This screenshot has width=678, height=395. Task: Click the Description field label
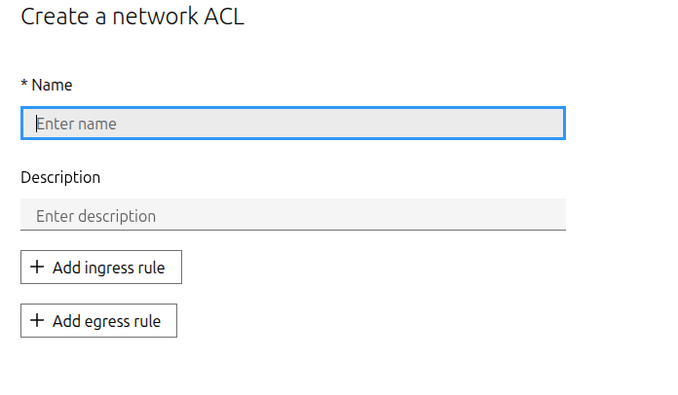click(60, 177)
